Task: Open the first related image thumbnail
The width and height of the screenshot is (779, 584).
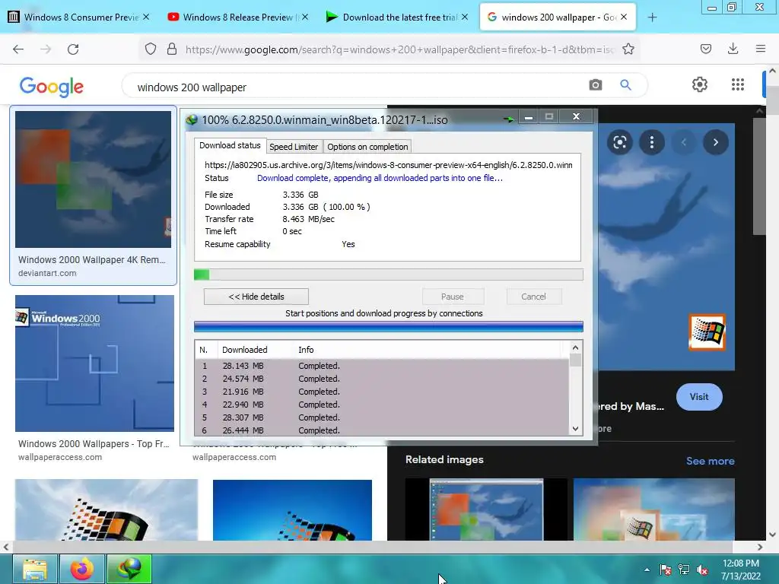Action: (486, 509)
